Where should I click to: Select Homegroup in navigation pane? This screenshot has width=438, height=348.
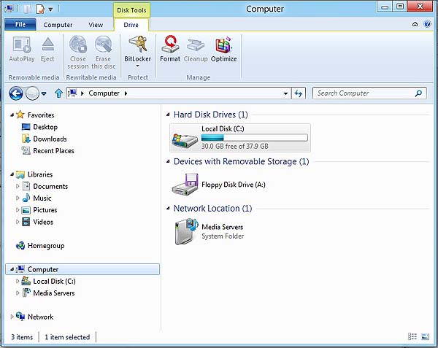(x=45, y=246)
